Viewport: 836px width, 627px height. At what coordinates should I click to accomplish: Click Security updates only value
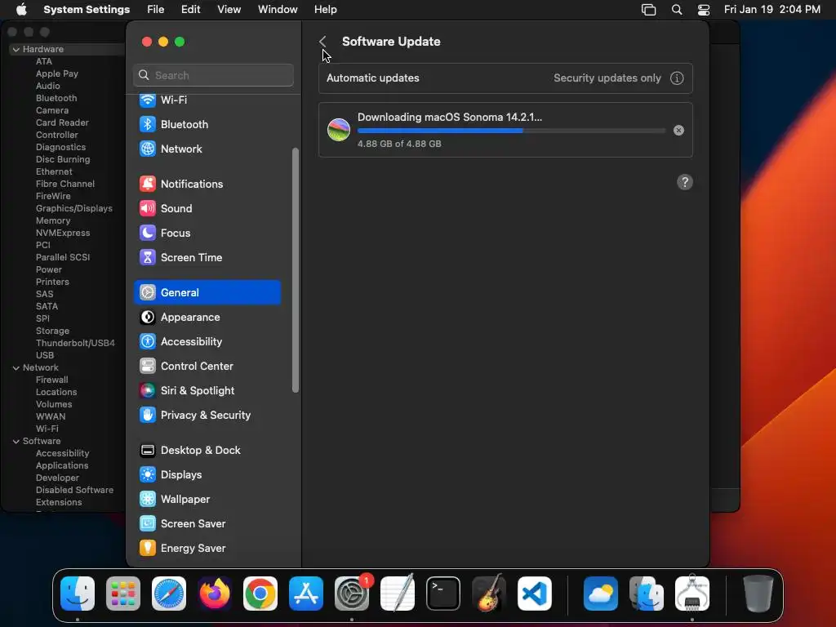coord(607,78)
